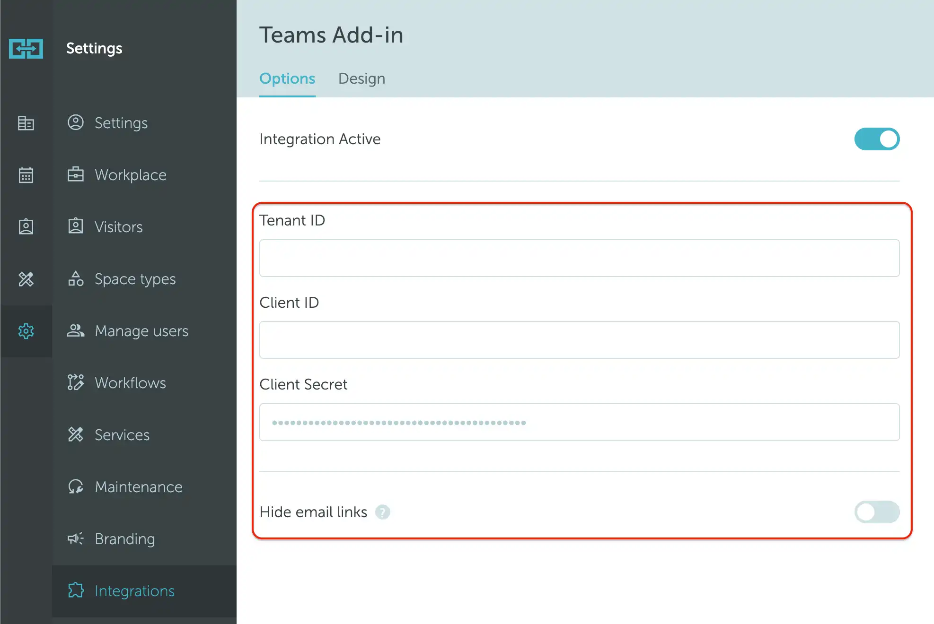This screenshot has height=624, width=934.
Task: Go to Workflows
Action: (x=144, y=383)
